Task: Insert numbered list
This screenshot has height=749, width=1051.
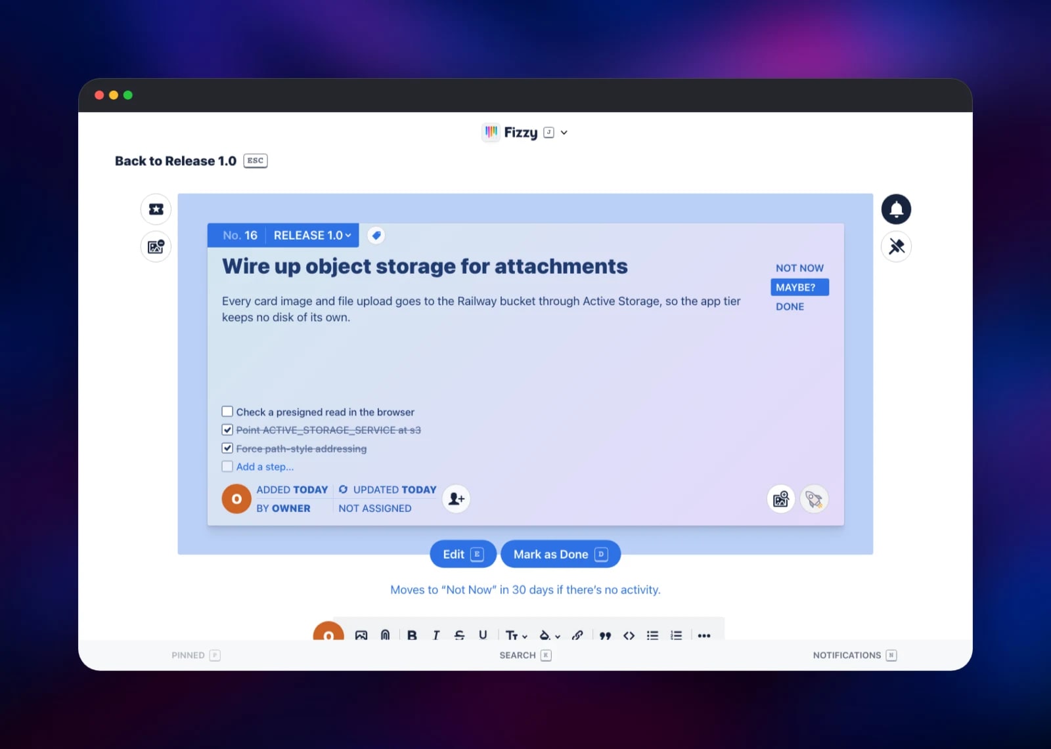Action: click(676, 635)
